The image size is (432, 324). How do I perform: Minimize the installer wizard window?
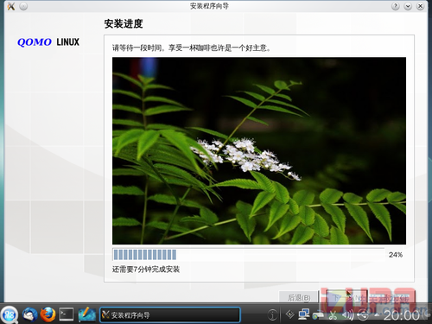pos(408,6)
